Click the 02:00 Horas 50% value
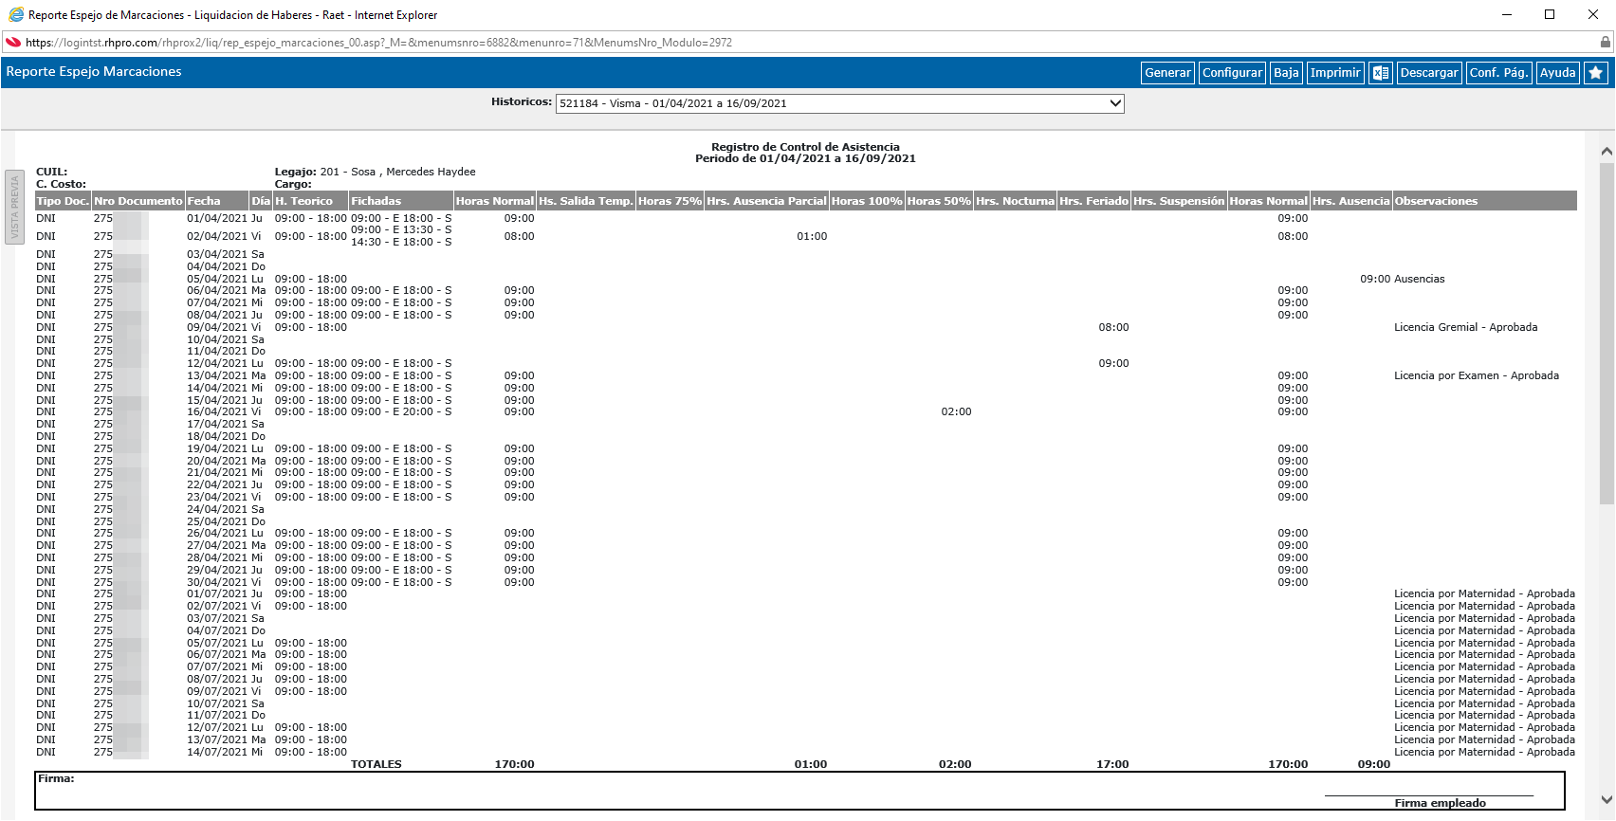The height and width of the screenshot is (821, 1616). (x=956, y=411)
